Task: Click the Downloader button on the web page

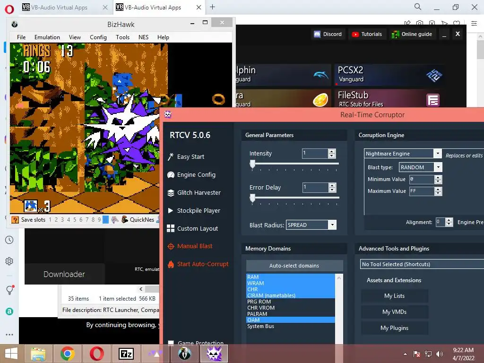Action: click(x=64, y=274)
